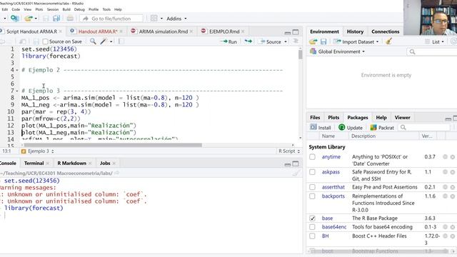Check the backports package checkbox
This screenshot has width=457, height=257.
313,196
